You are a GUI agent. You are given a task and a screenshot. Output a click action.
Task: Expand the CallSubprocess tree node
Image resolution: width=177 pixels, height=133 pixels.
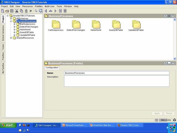coord(14,24)
